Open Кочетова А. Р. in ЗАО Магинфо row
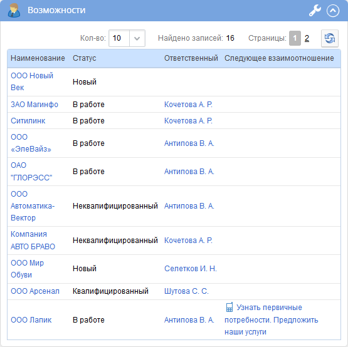 point(188,105)
